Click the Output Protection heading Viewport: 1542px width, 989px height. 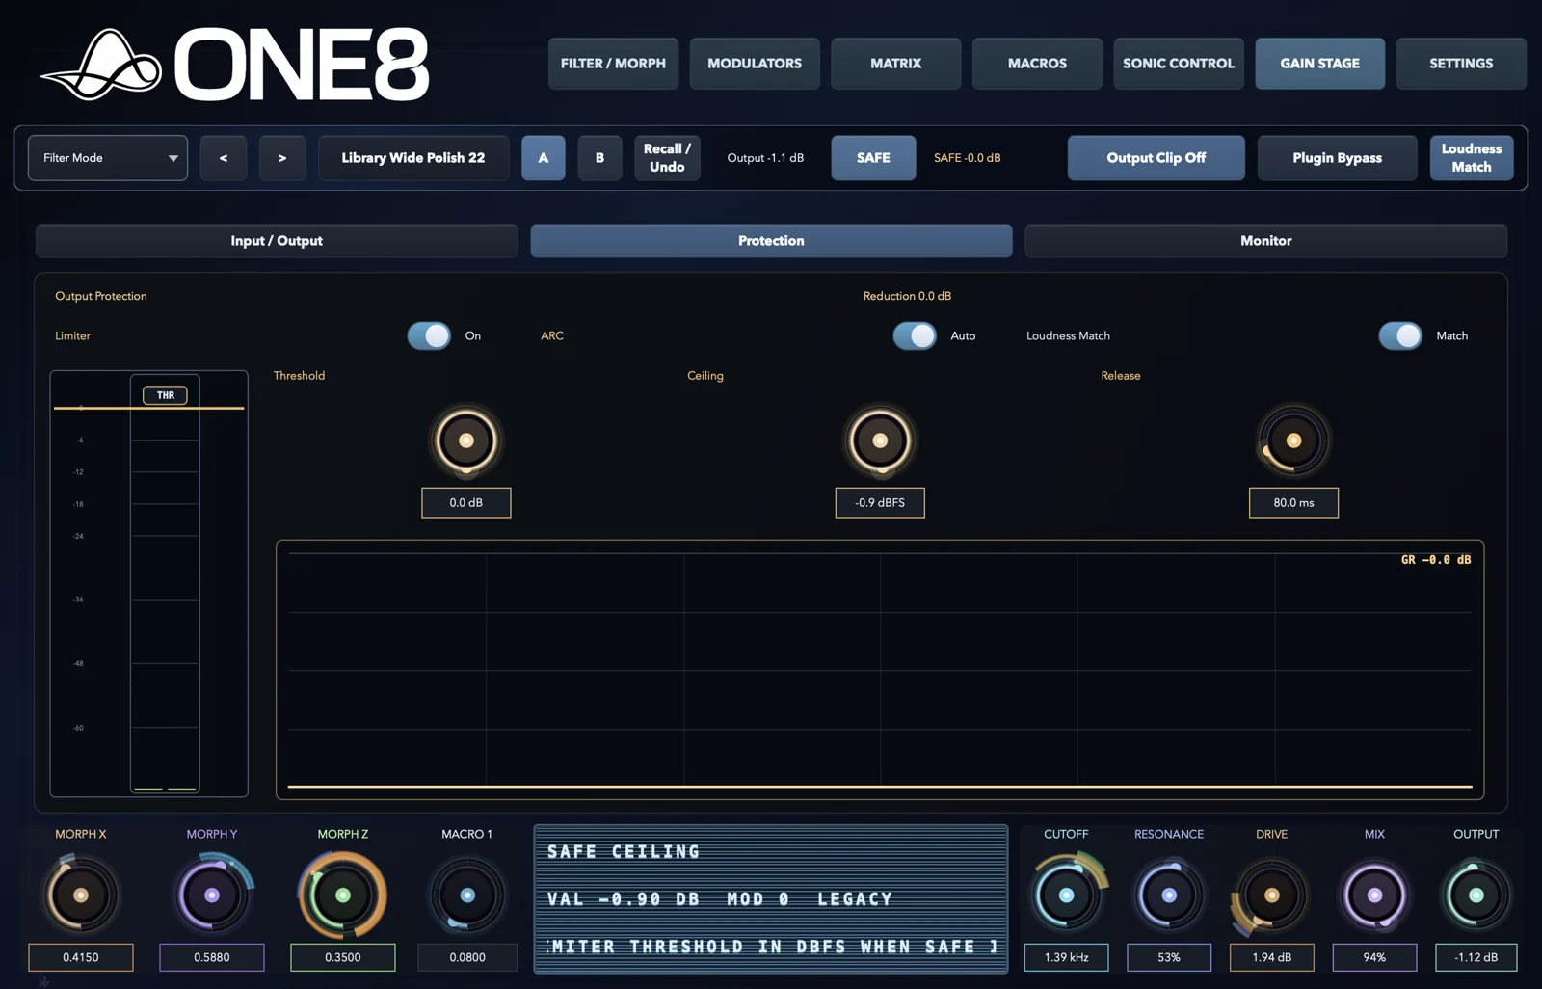[x=101, y=296]
